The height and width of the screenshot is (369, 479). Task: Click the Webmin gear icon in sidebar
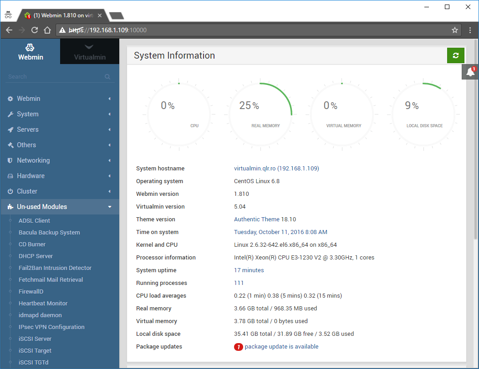10,99
